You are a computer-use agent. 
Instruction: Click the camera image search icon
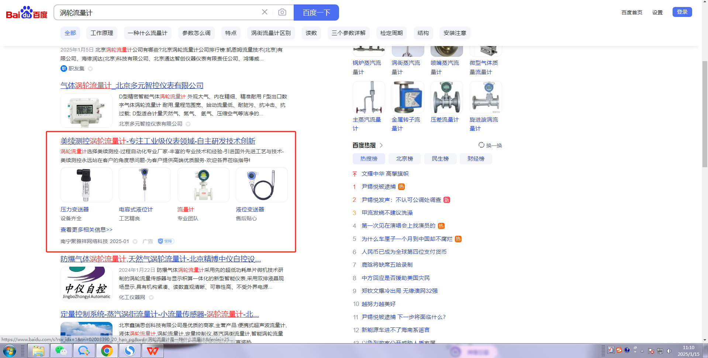pyautogui.click(x=282, y=12)
